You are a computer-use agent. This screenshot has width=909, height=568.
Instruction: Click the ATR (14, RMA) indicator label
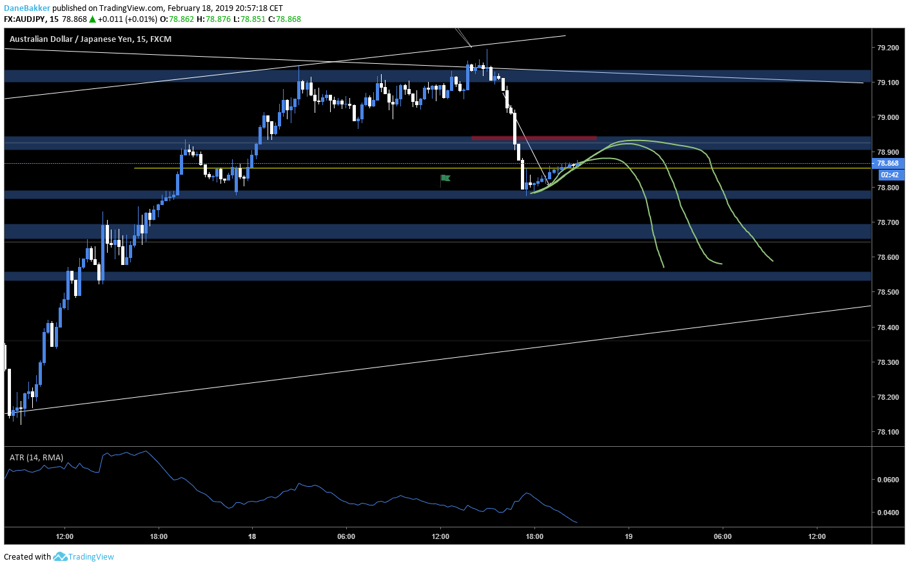pos(36,457)
